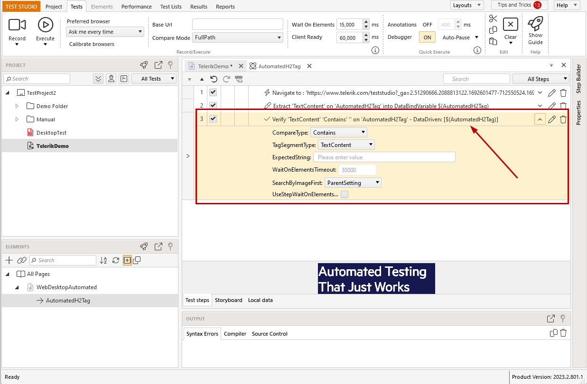Uncheck step 3 enabled checkbox

[213, 119]
